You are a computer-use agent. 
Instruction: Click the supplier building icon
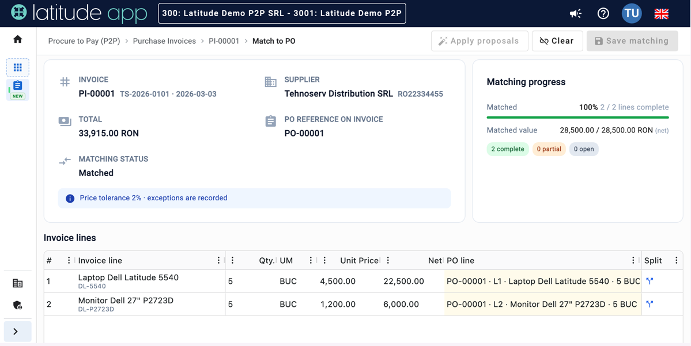(x=270, y=81)
